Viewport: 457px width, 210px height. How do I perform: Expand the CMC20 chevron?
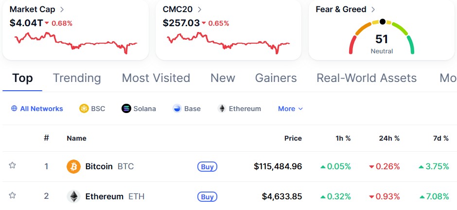199,9
